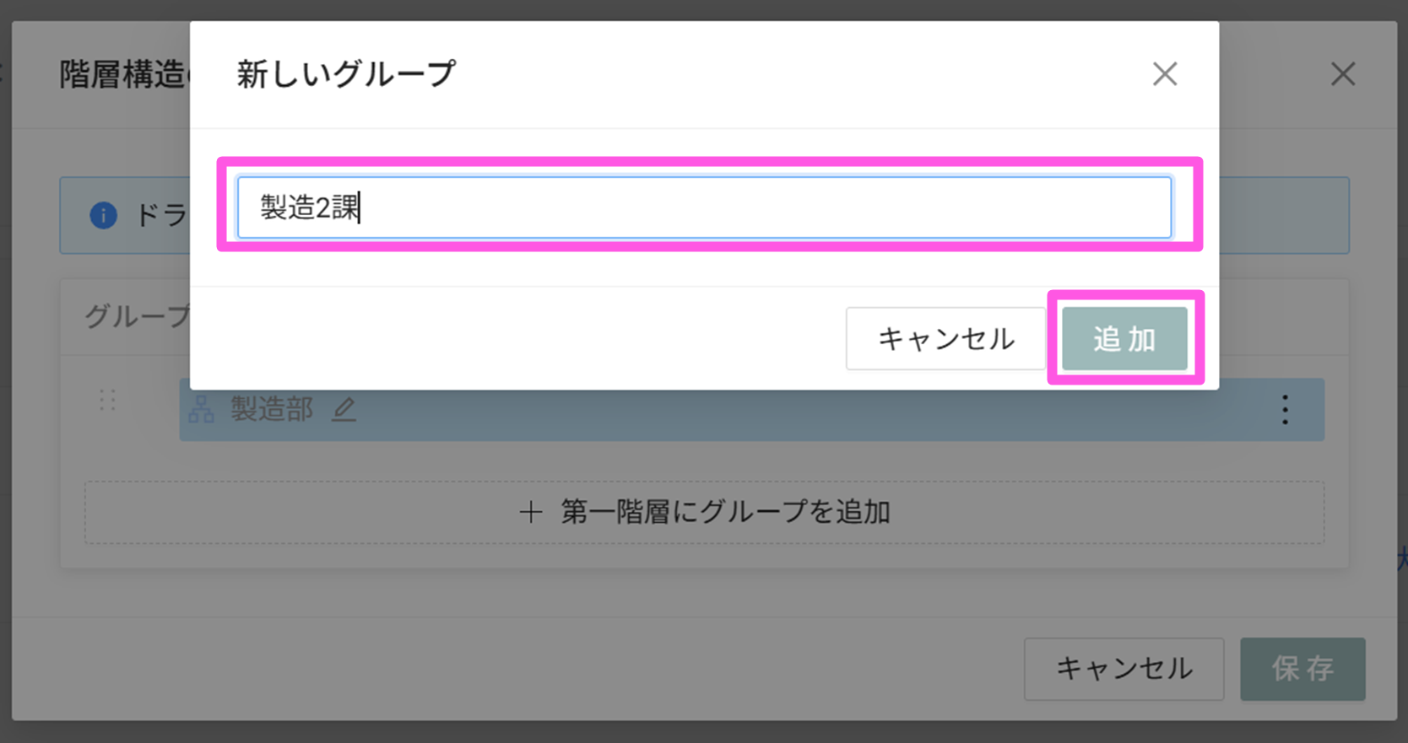Save the hierarchy with 保存

[x=1302, y=669]
